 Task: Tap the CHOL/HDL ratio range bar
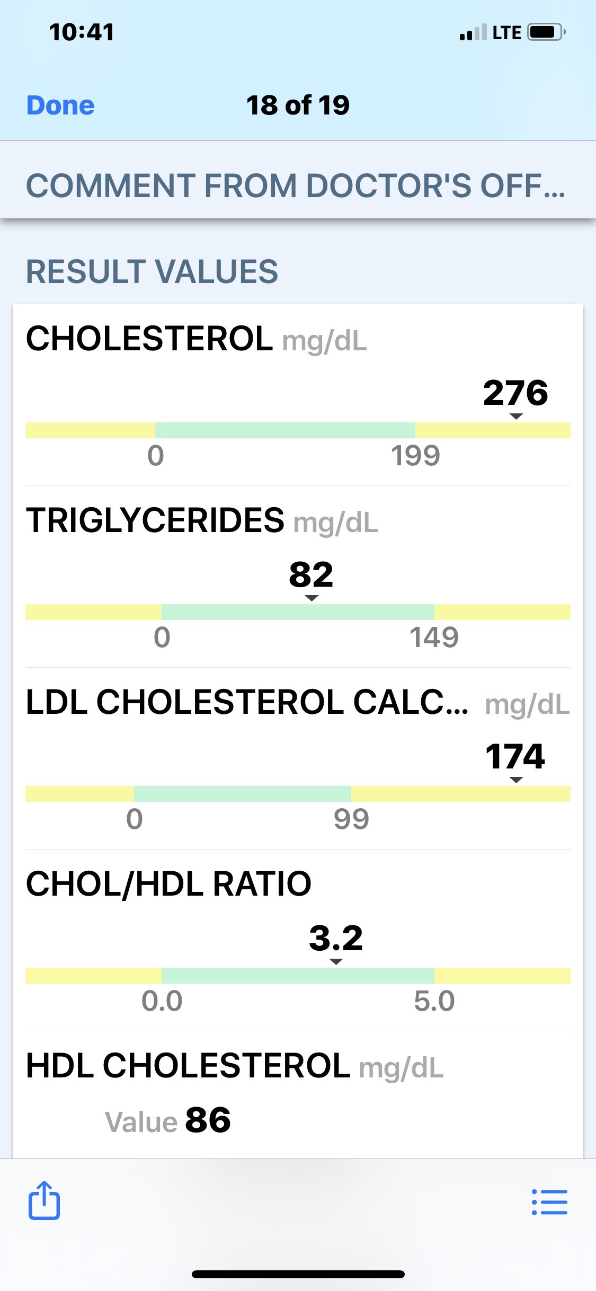point(298,976)
